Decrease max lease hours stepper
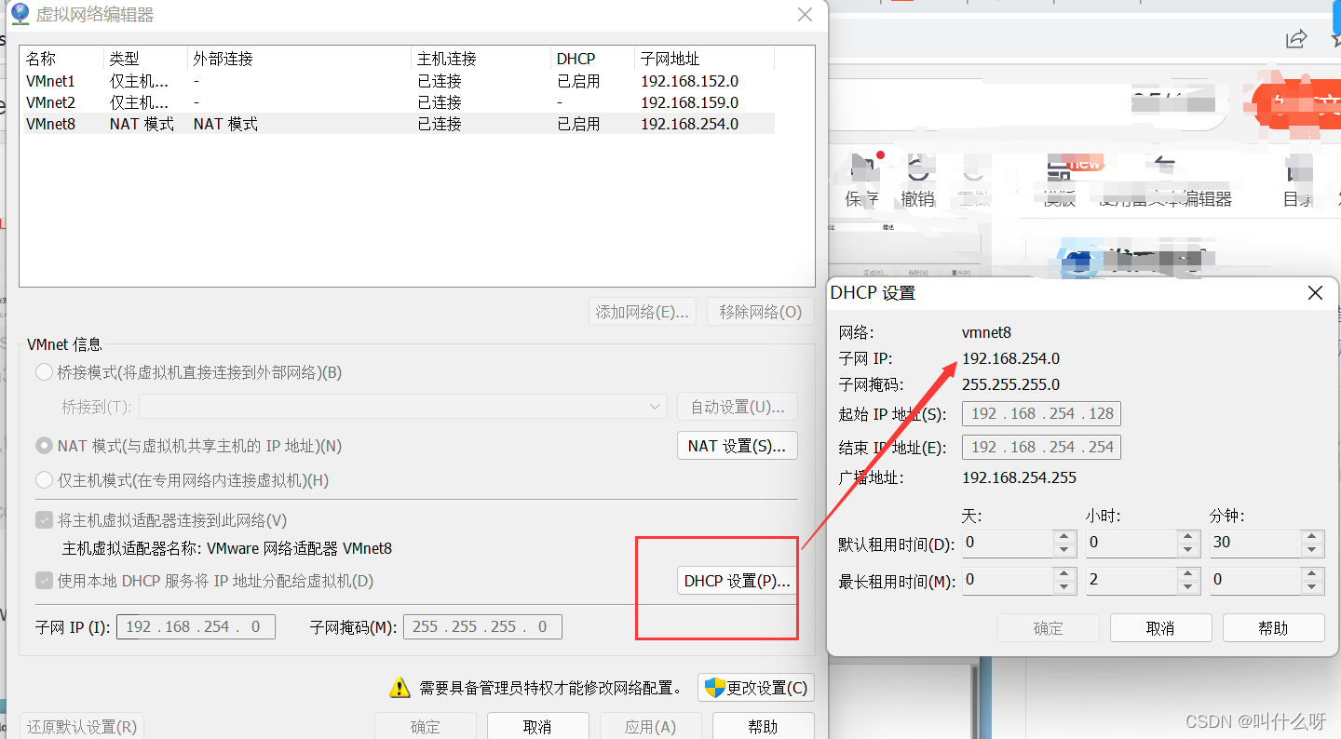1341x739 pixels. point(1188,586)
